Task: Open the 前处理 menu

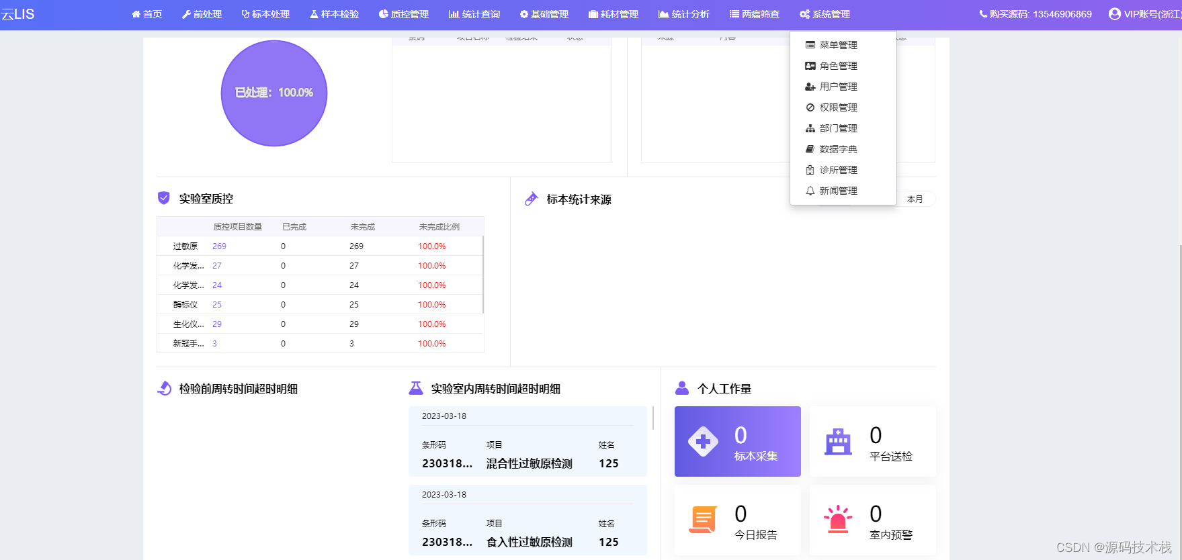Action: 202,14
